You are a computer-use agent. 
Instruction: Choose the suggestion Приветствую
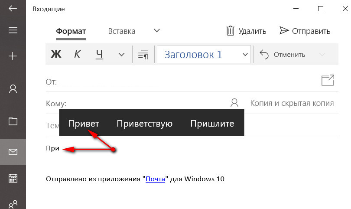[145, 124]
